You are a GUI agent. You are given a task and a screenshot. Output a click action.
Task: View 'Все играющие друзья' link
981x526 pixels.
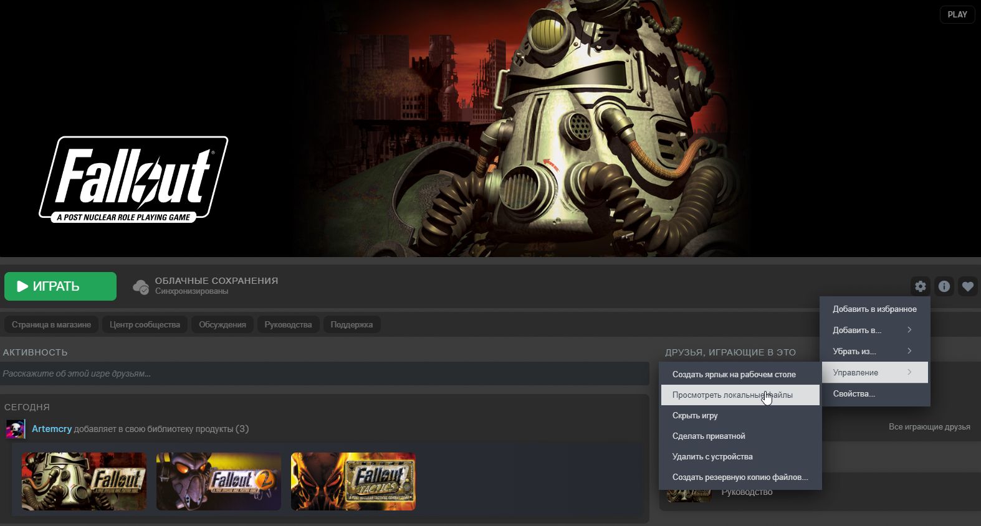coord(929,426)
